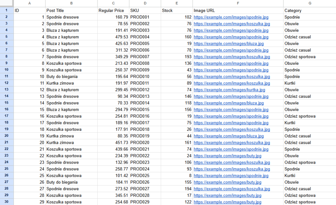
Task: Select the column F header
Action: (238, 3)
